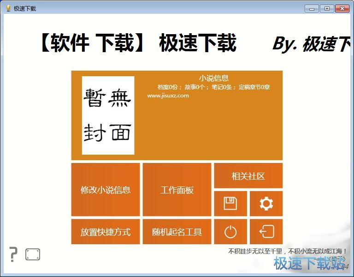
Task: Go to the 相关社区 tile
Action: pos(248,176)
